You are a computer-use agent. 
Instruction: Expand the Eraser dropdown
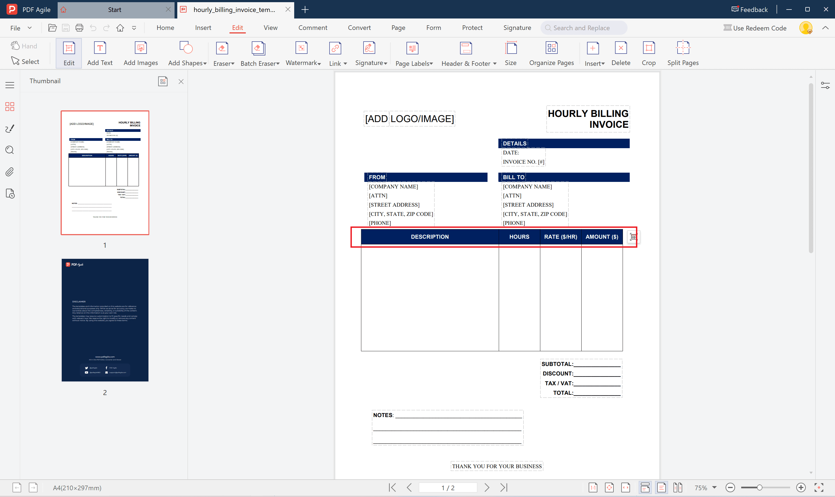coord(233,63)
